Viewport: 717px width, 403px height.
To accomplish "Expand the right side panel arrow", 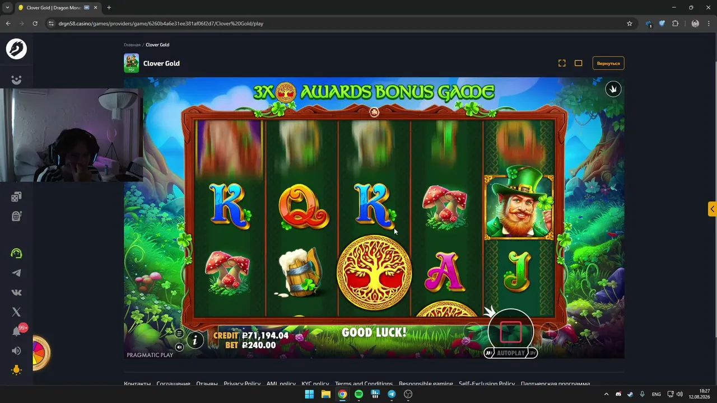I will 712,209.
